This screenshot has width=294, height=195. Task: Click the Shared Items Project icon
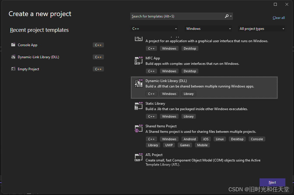pyautogui.click(x=139, y=129)
